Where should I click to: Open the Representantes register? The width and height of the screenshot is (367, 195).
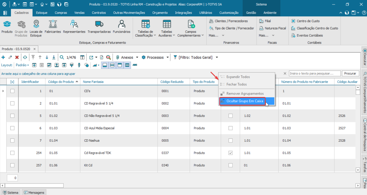pyautogui.click(x=74, y=27)
